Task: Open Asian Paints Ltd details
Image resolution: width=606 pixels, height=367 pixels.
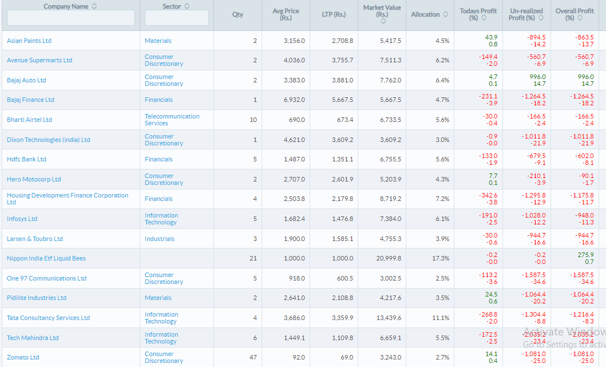Action: click(29, 41)
